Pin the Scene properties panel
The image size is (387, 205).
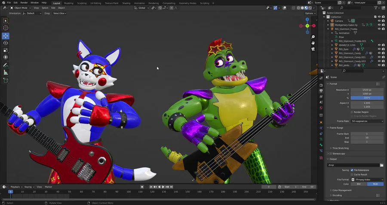click(x=383, y=77)
